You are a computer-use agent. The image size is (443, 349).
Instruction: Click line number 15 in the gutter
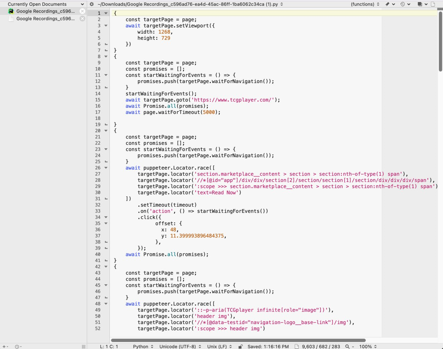(x=98, y=100)
